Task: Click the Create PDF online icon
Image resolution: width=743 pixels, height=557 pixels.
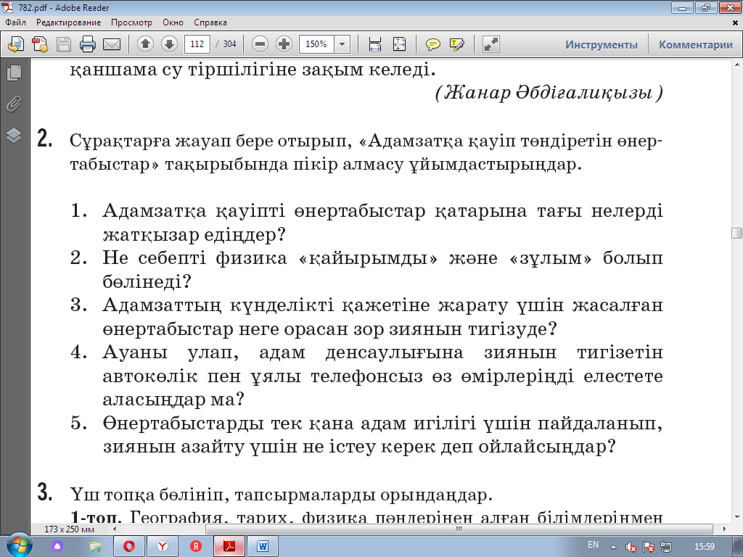Action: (16, 44)
